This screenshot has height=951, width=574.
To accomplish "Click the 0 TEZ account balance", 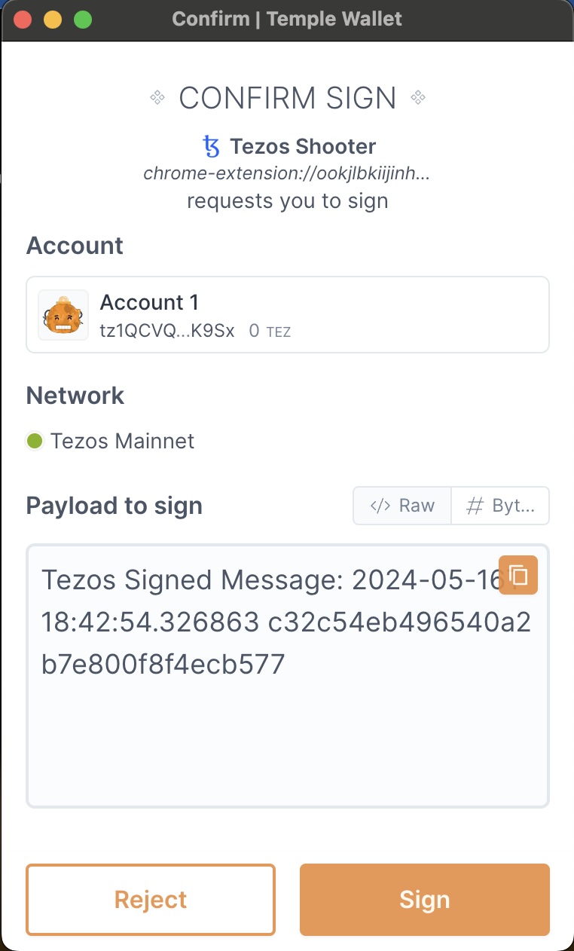I will (x=270, y=330).
